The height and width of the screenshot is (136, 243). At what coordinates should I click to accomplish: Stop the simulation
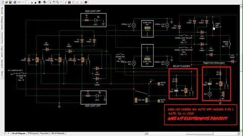(x=35, y=2)
